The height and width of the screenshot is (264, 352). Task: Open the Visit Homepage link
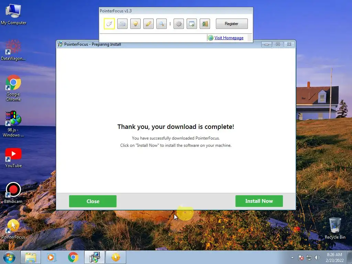click(x=229, y=38)
